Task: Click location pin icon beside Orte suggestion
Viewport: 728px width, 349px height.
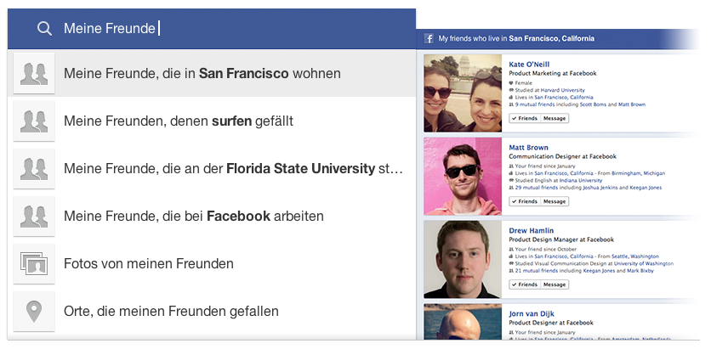Action: pyautogui.click(x=34, y=312)
